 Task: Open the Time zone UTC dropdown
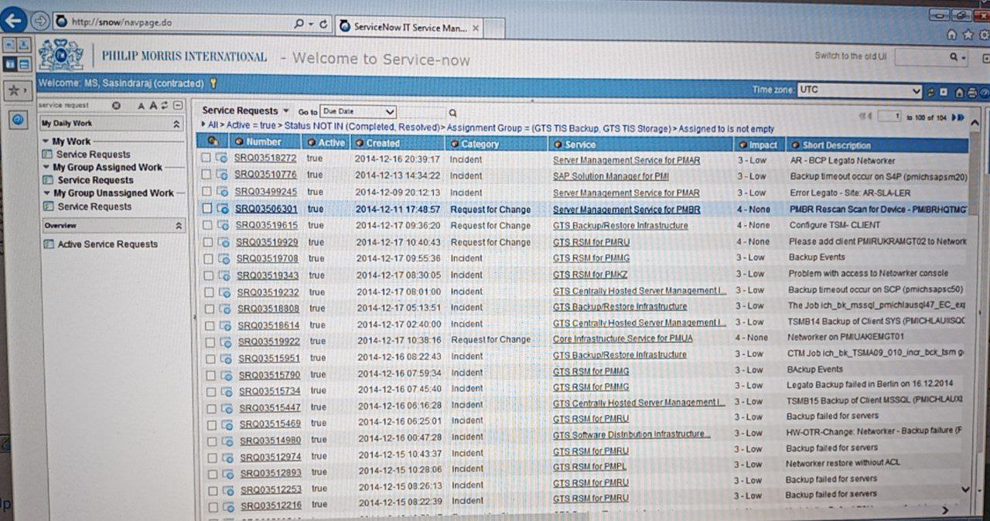click(859, 90)
